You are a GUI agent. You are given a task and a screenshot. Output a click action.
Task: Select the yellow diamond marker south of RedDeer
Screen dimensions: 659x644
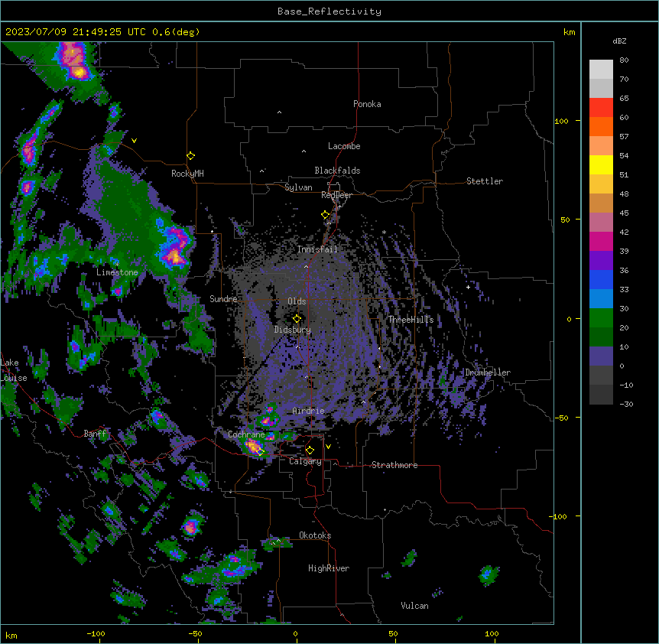coord(325,215)
